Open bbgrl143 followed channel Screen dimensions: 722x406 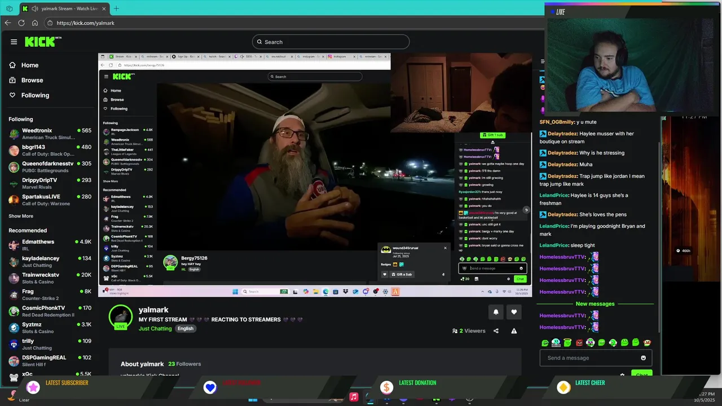pos(50,150)
